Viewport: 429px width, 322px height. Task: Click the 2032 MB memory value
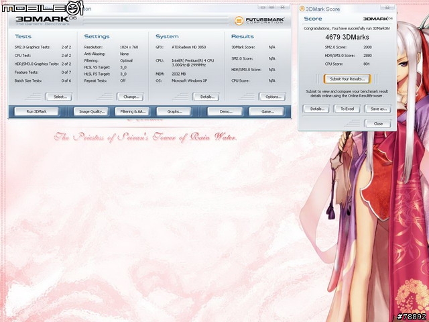(x=179, y=74)
